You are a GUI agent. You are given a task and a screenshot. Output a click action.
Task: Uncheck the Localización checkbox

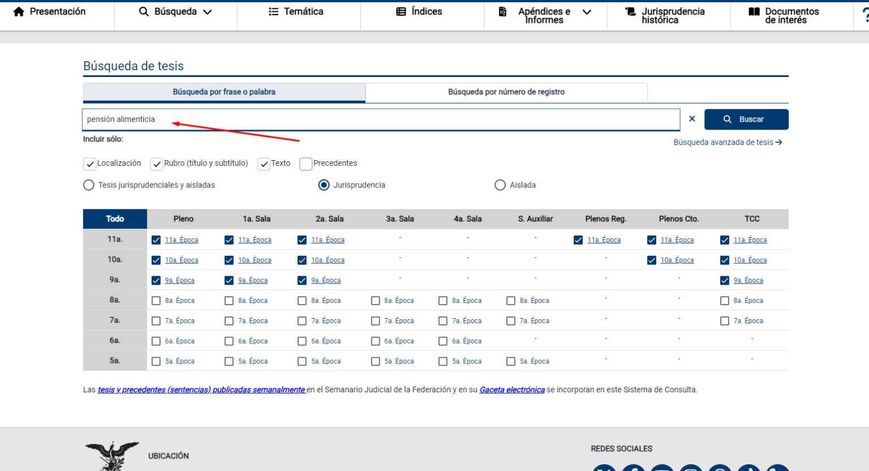(90, 164)
